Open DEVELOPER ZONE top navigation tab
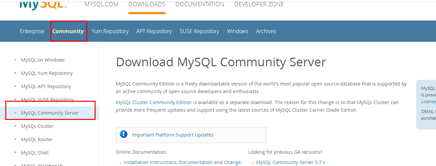The image size is (436, 166). [x=259, y=4]
